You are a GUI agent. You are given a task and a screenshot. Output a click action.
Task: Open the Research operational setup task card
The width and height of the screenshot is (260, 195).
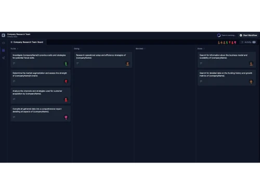[x=103, y=60]
